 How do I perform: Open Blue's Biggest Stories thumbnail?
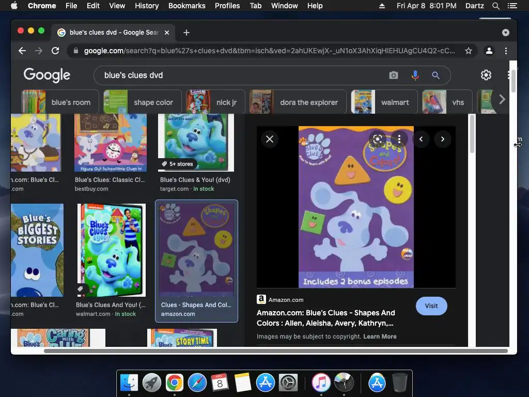(x=37, y=250)
